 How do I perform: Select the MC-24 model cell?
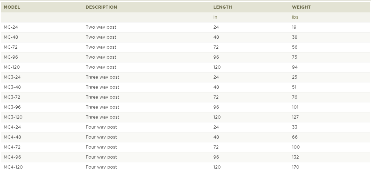[x=11, y=27]
